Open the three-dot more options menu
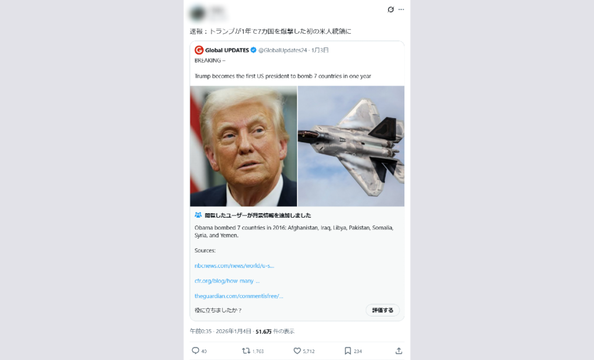 click(x=401, y=9)
